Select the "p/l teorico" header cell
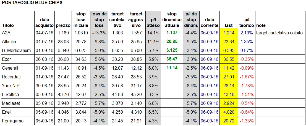 click(247, 23)
